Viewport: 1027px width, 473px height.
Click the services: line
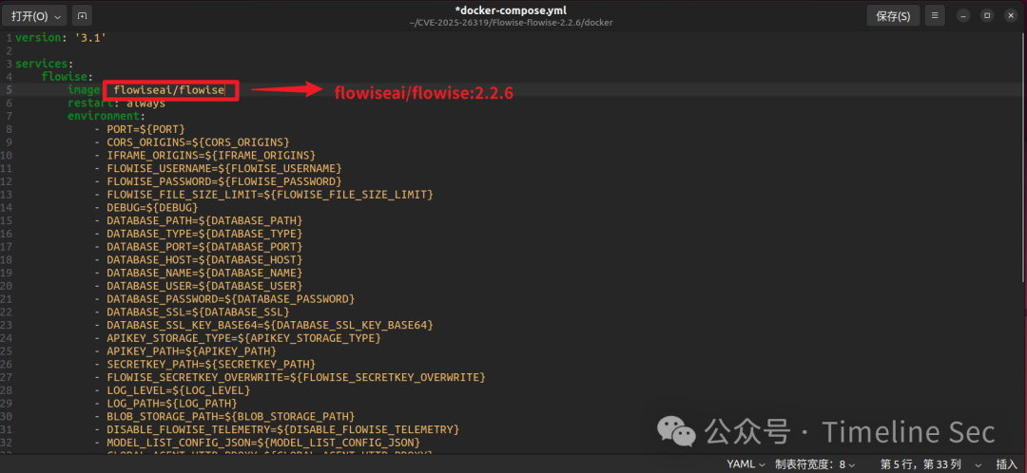coord(45,65)
